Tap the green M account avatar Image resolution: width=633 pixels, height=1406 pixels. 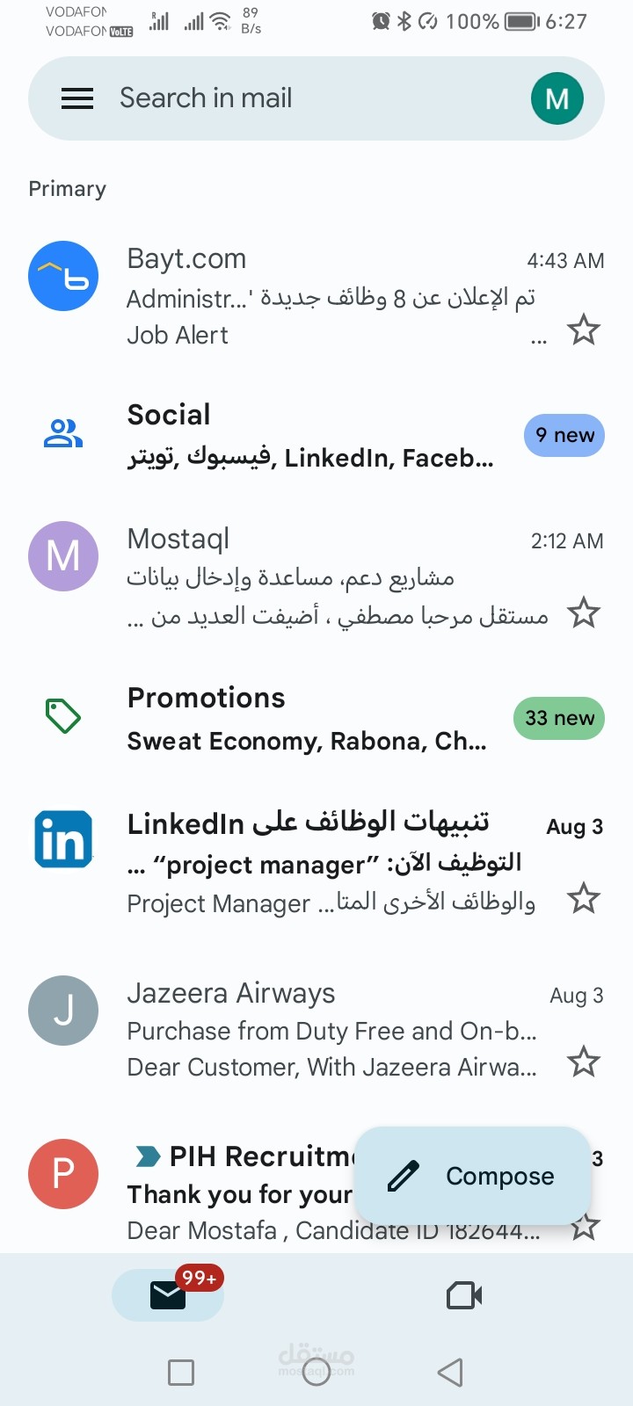click(557, 98)
